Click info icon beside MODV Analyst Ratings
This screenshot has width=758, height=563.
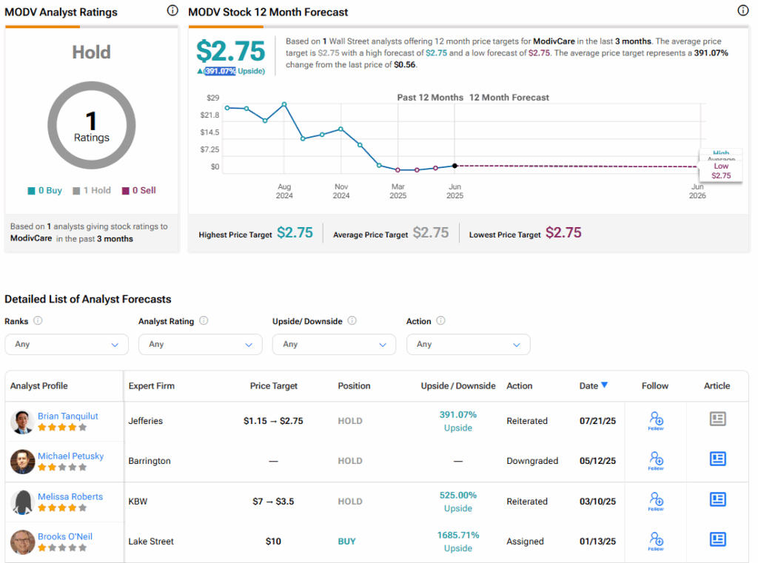[x=172, y=11]
